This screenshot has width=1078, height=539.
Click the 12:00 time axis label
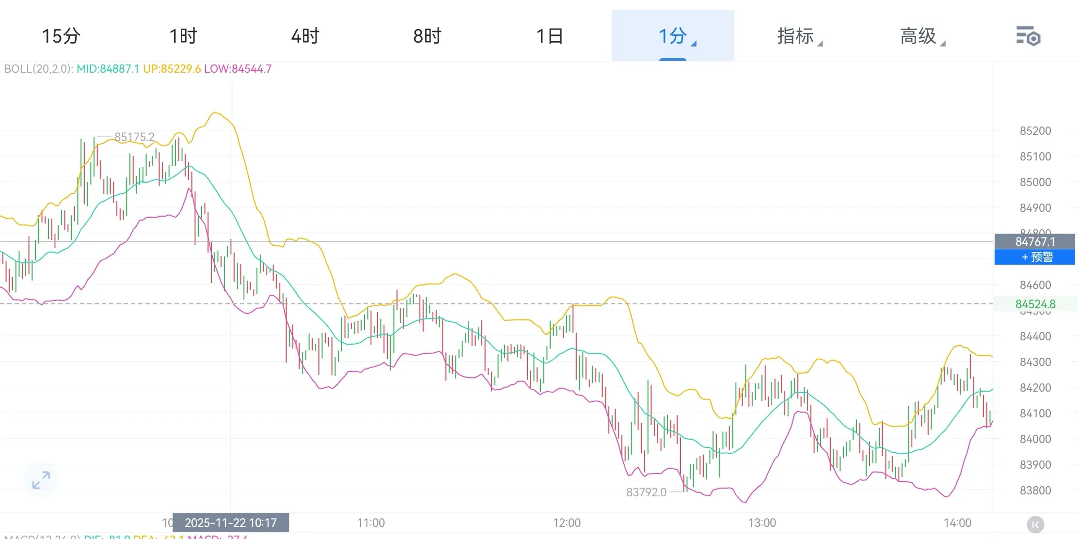click(x=567, y=523)
